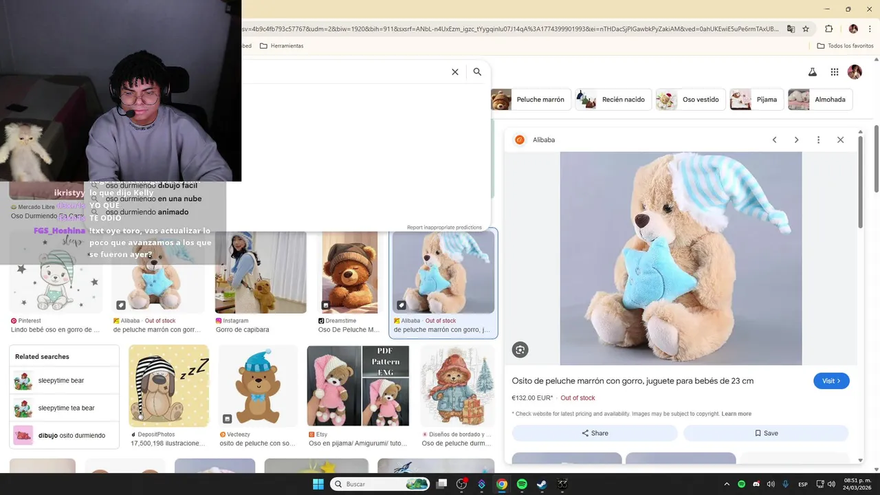880x495 pixels.
Task: Click the Visit button for Alibaba result
Action: (x=831, y=381)
